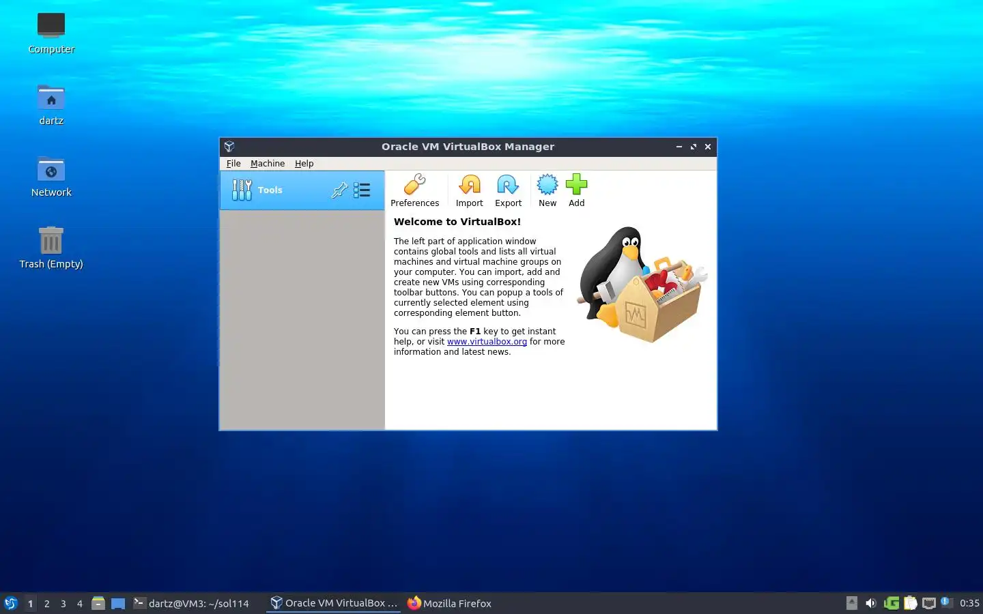Open the Computer desktop icon
Screen dimensions: 983x614
click(x=51, y=33)
